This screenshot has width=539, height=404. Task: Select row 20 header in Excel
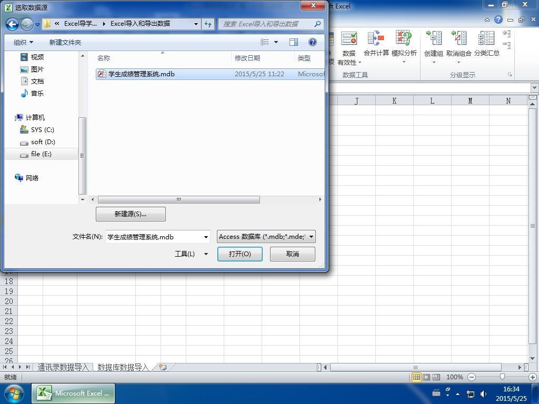pos(9,301)
